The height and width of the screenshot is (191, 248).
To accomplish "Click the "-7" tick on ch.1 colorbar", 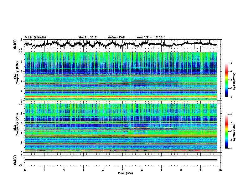I will tap(231, 97).
